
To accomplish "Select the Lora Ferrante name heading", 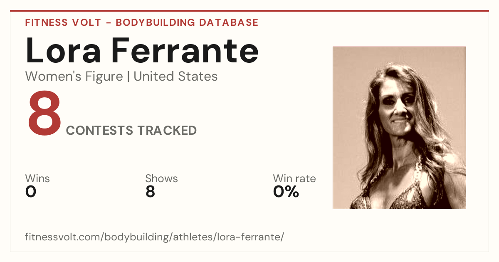I will click(142, 50).
